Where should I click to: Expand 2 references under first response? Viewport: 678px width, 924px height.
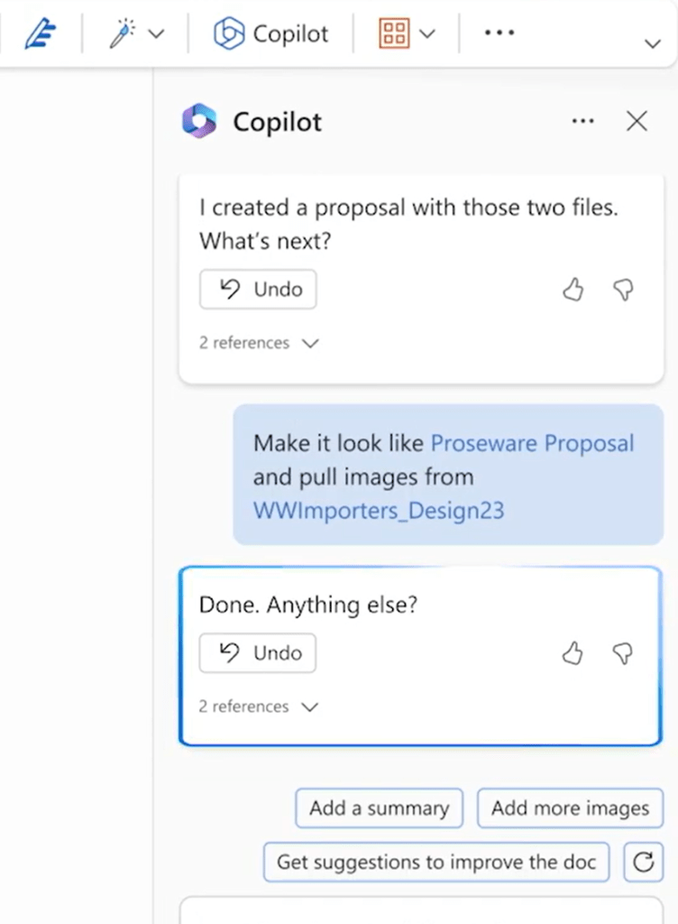(260, 343)
